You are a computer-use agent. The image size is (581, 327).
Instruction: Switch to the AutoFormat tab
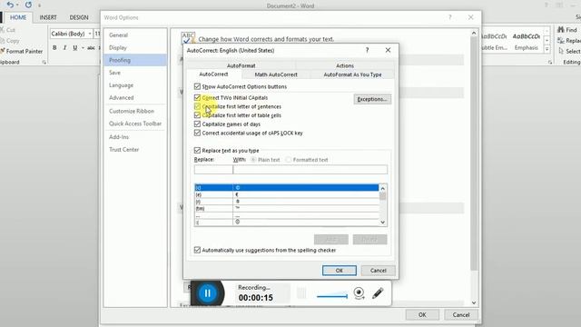[x=241, y=65]
